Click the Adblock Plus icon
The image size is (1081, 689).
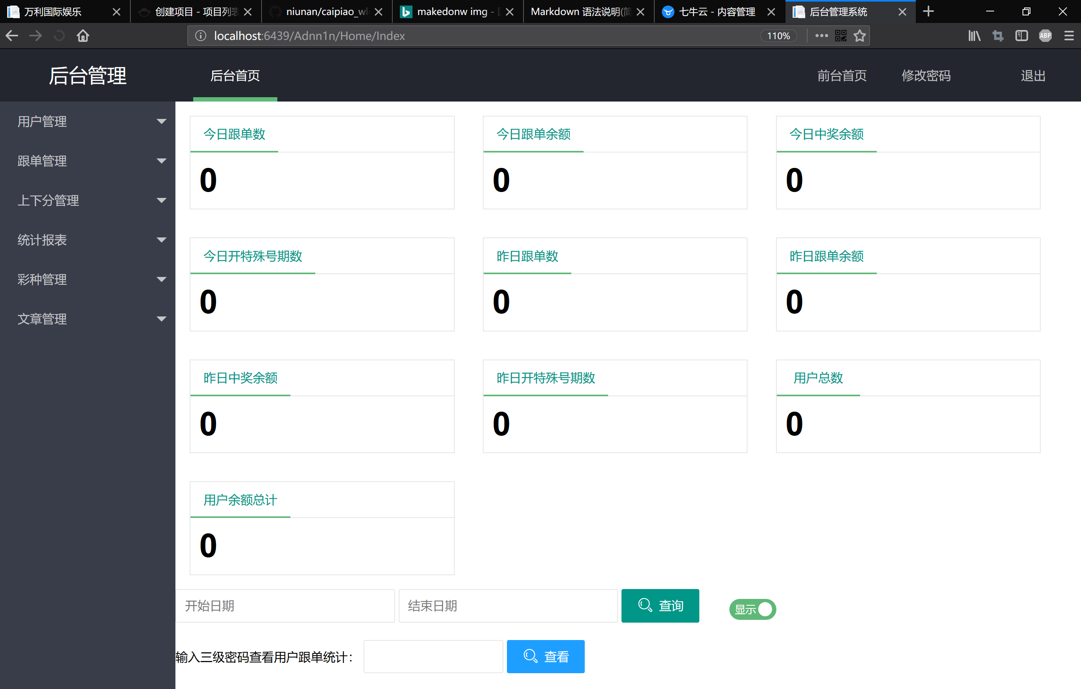[1045, 36]
